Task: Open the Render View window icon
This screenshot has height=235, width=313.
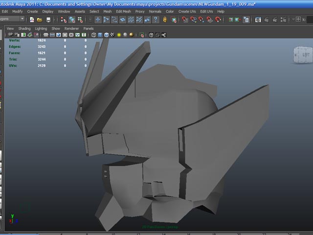Action: [x=258, y=20]
